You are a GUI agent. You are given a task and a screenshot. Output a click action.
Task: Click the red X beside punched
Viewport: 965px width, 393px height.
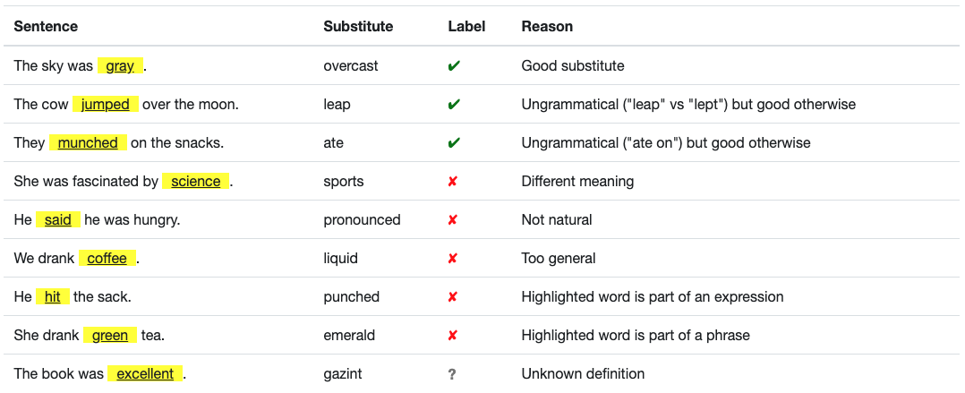[x=452, y=297]
